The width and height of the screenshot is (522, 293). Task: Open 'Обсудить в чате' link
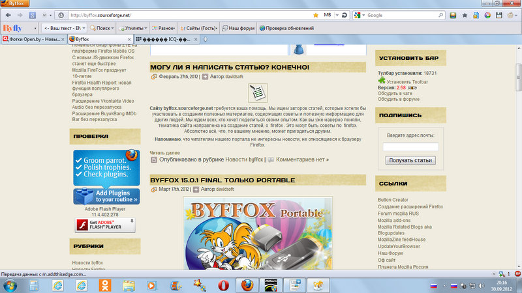395,93
